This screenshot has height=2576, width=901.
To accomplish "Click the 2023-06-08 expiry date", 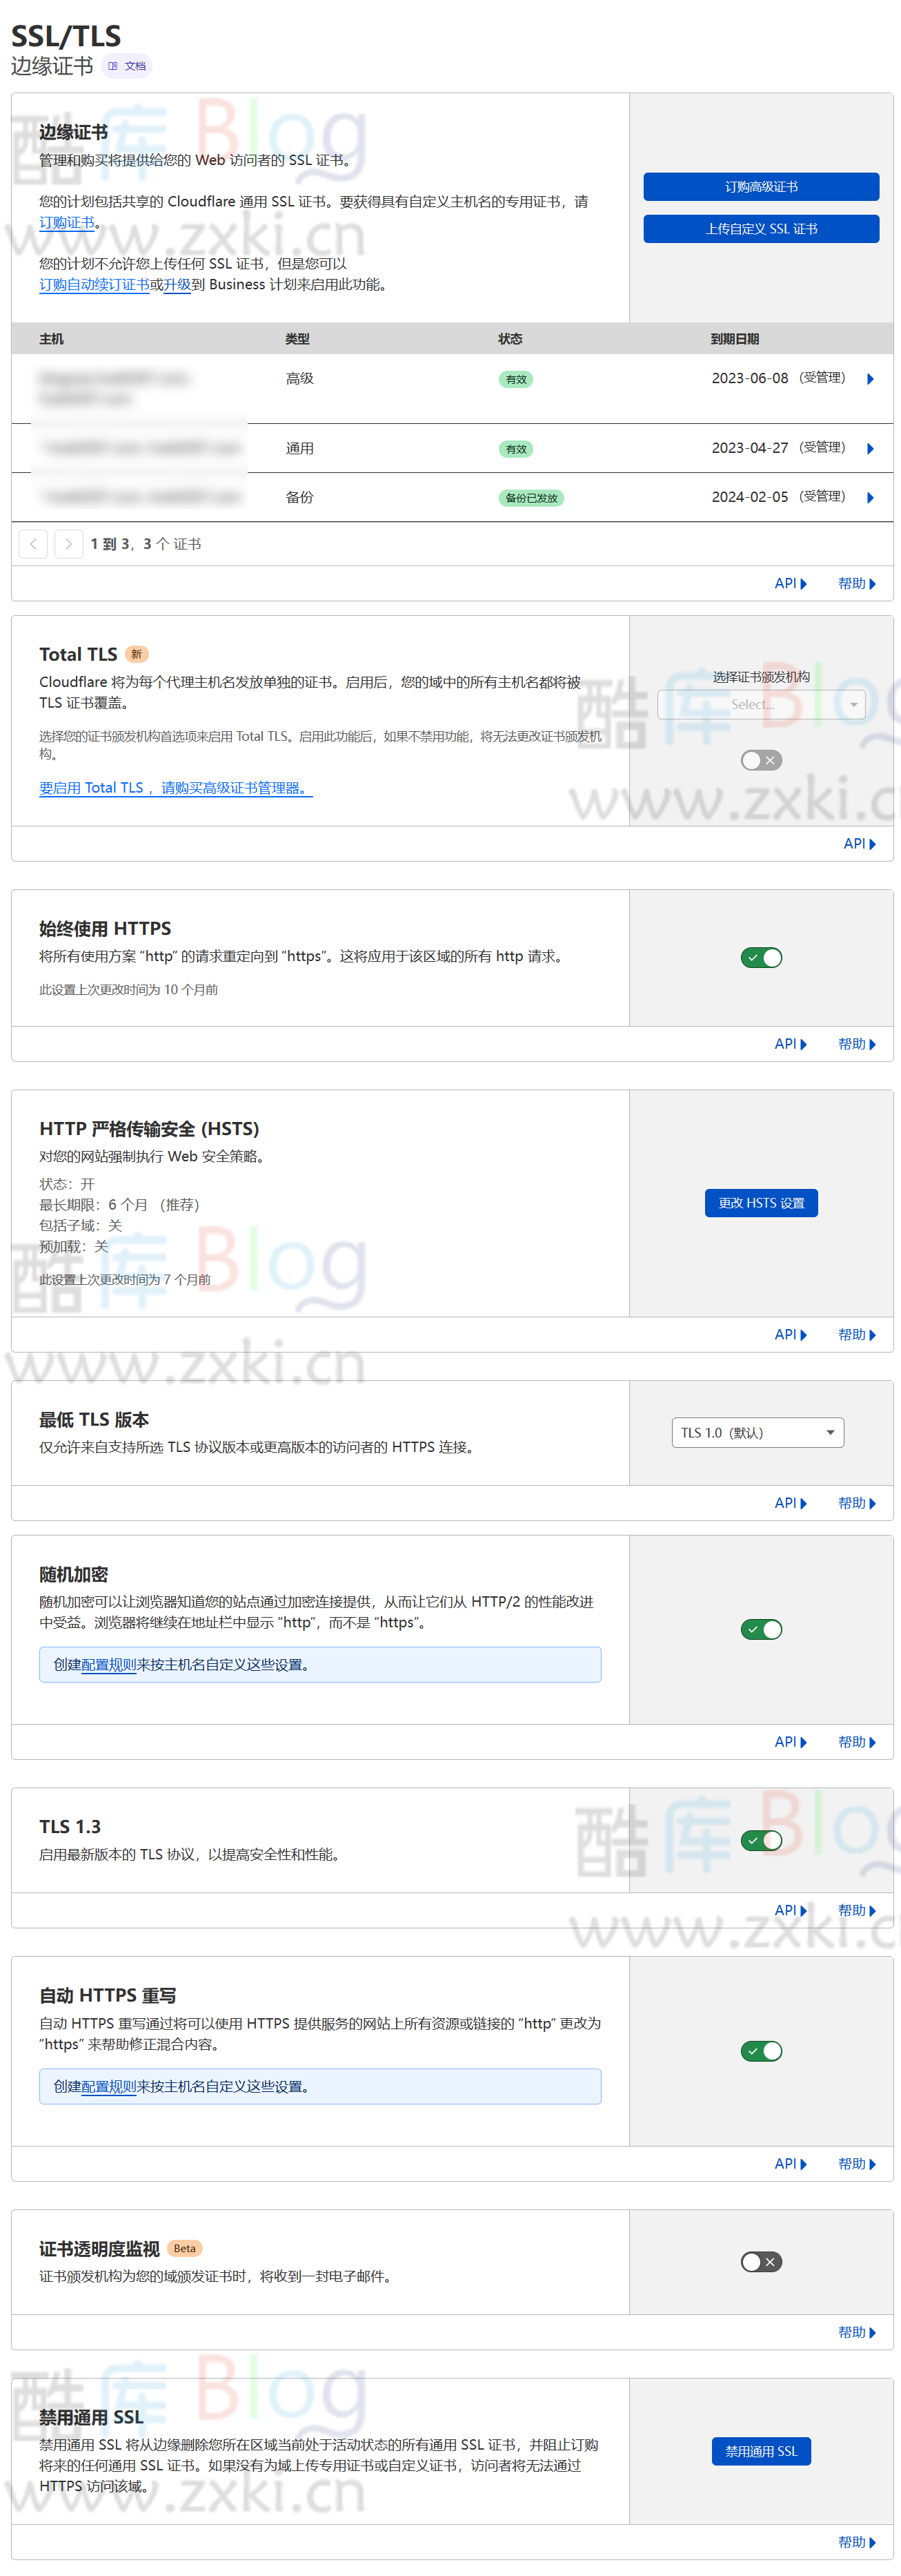I will (x=749, y=378).
